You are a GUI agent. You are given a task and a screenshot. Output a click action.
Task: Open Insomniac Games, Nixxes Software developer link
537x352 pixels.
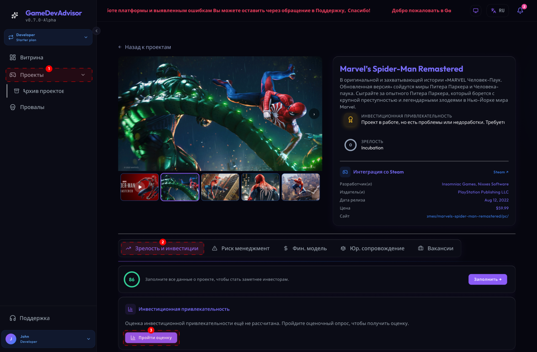(475, 184)
